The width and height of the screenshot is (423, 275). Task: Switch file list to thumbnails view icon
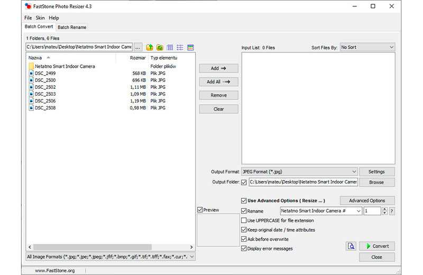click(190, 48)
